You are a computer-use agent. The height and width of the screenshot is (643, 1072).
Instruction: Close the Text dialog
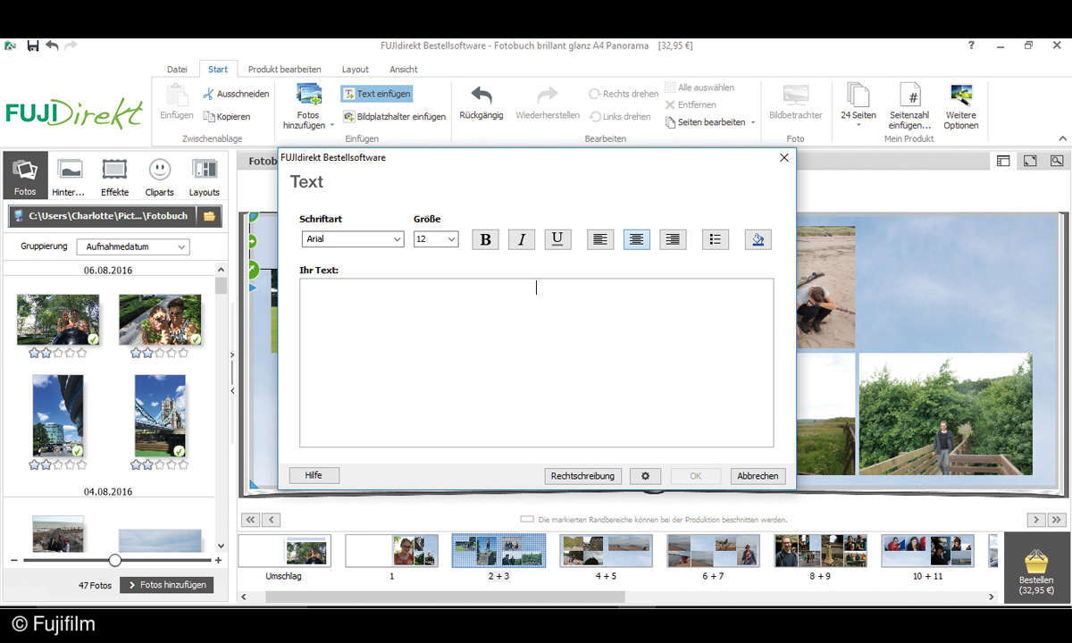click(x=784, y=158)
